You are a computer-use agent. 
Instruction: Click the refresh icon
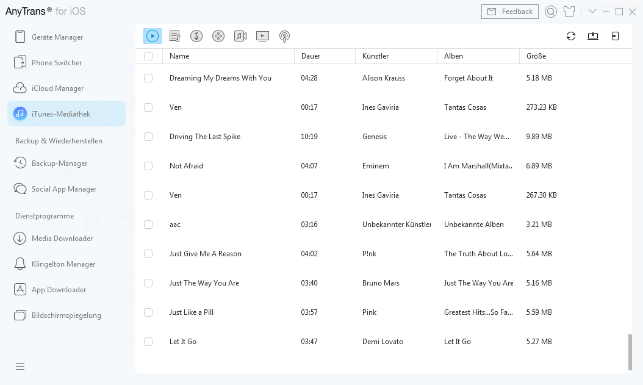click(x=571, y=36)
